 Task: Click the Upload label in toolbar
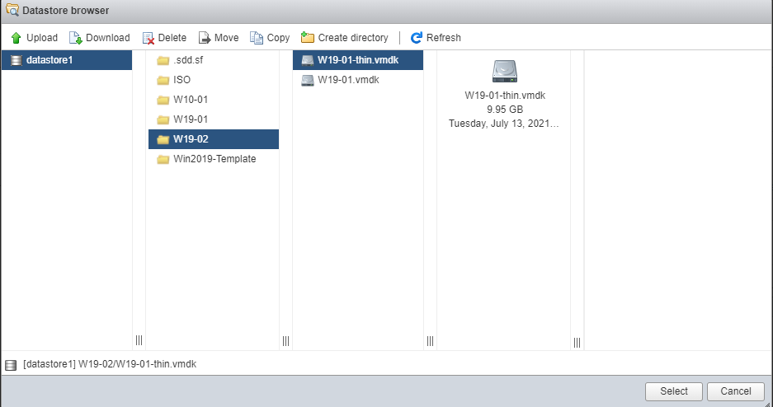coord(42,38)
